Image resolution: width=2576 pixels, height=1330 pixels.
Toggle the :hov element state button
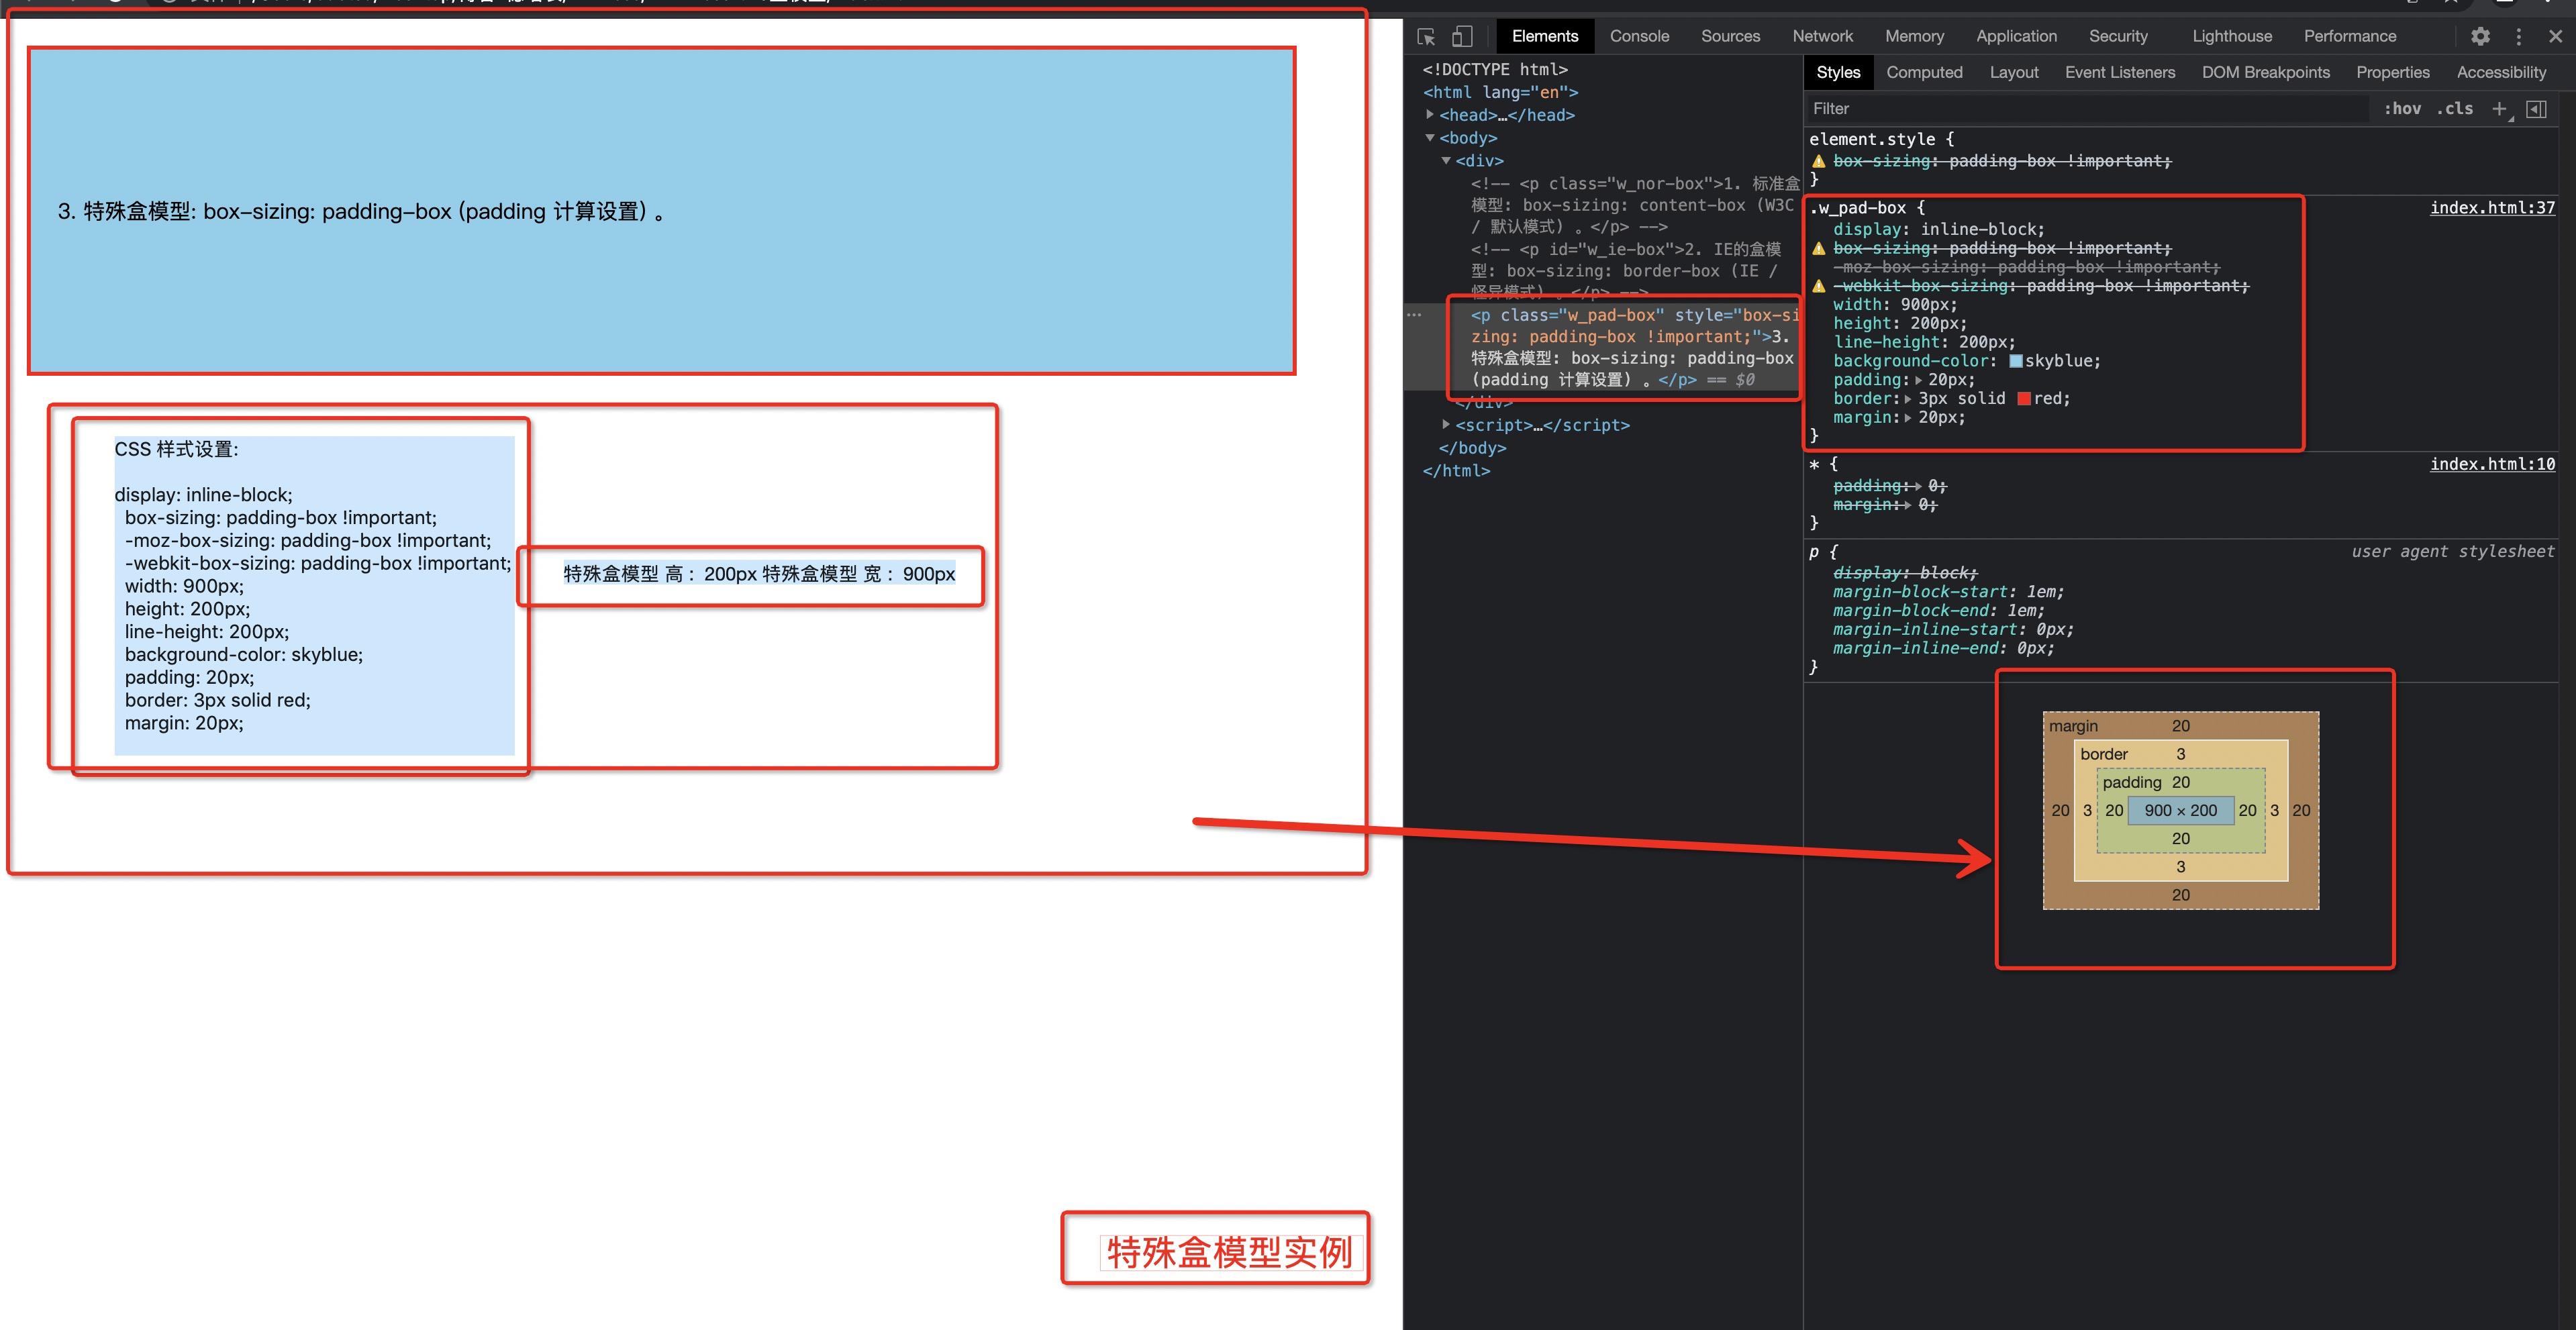pos(2402,109)
